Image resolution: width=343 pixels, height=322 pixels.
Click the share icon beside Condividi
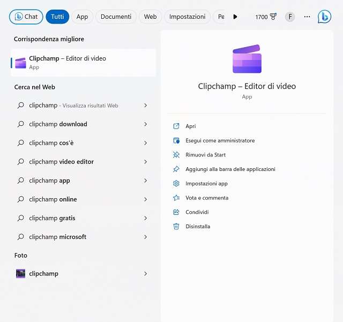[176, 212]
